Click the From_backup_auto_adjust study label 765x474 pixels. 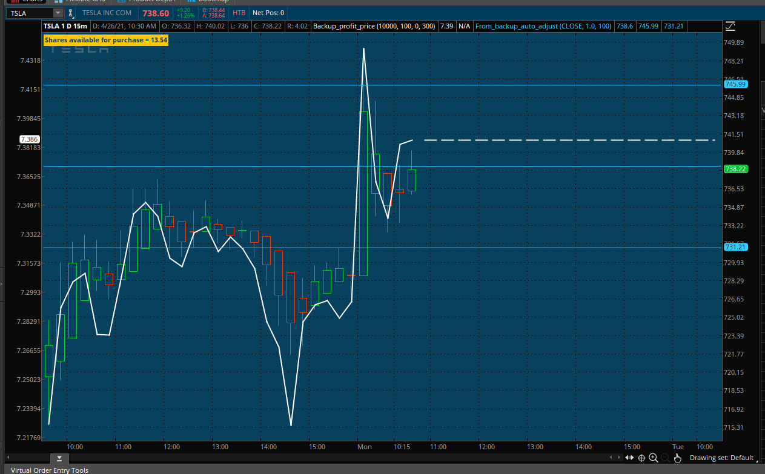543,26
